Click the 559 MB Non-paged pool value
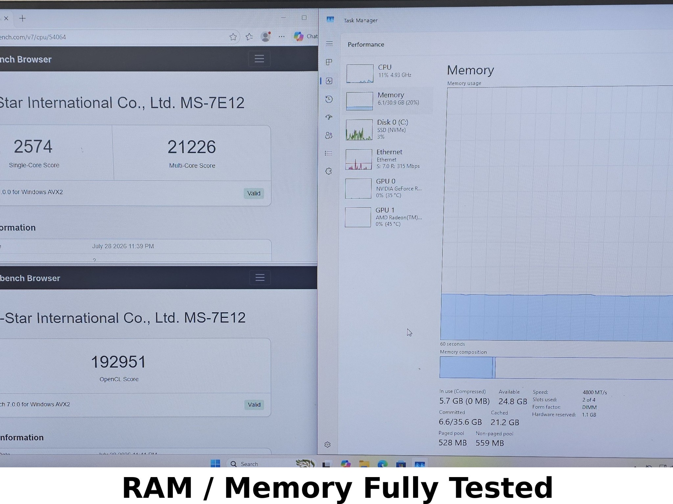This screenshot has height=504, width=673. click(490, 443)
